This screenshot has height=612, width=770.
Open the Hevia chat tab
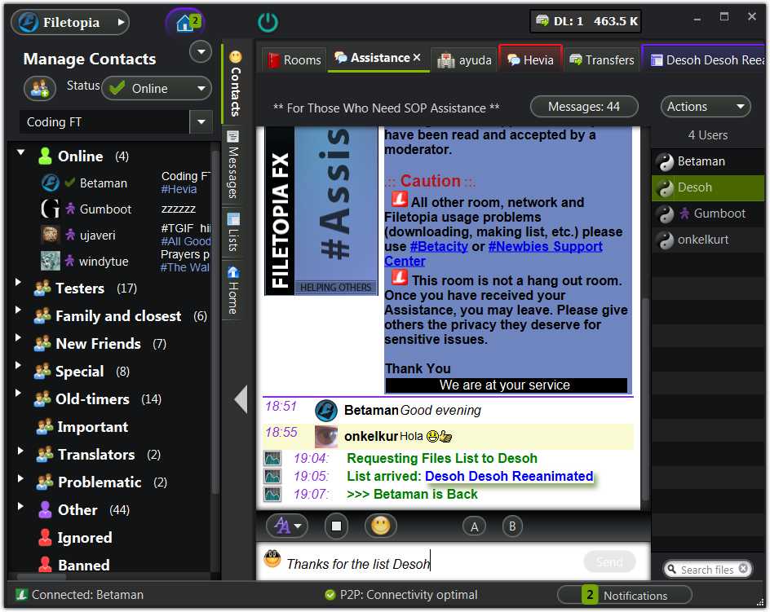(531, 59)
